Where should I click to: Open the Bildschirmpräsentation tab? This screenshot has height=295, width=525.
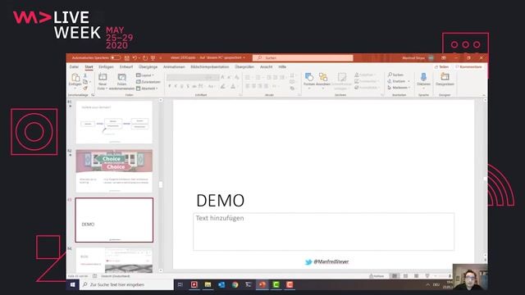tap(210, 67)
